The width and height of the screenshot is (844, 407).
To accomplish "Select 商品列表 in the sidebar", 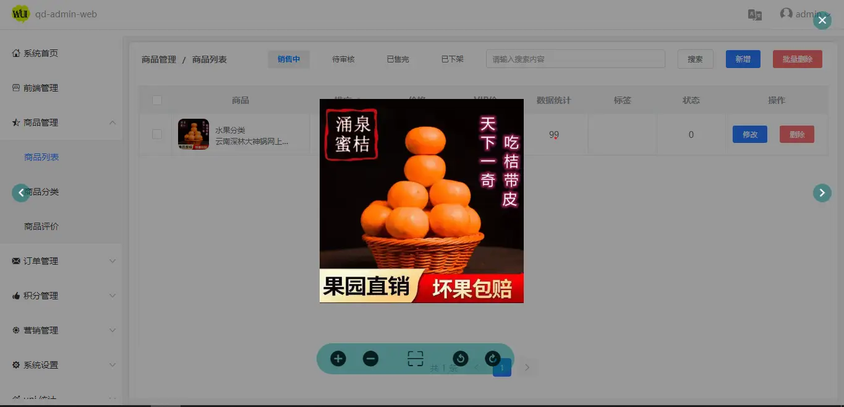I will tap(61, 157).
